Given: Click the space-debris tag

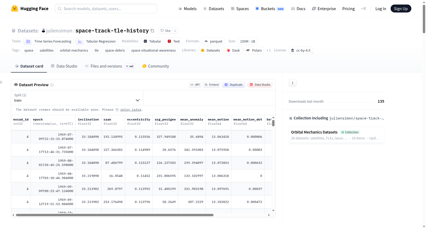Looking at the screenshot, I should tap(115, 50).
